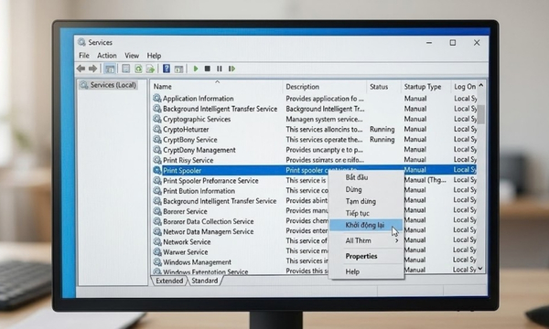Restart service with the resume-play icon
549x329 pixels.
pos(231,69)
